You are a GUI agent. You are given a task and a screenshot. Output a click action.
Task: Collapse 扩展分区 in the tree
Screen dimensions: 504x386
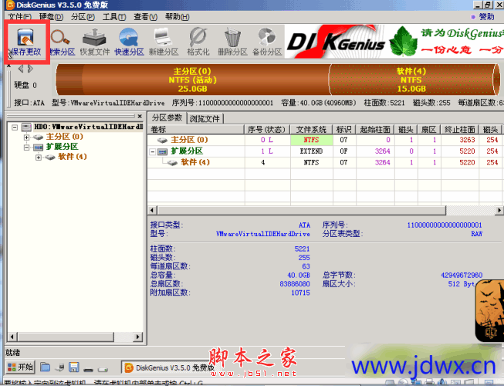tap(27, 147)
